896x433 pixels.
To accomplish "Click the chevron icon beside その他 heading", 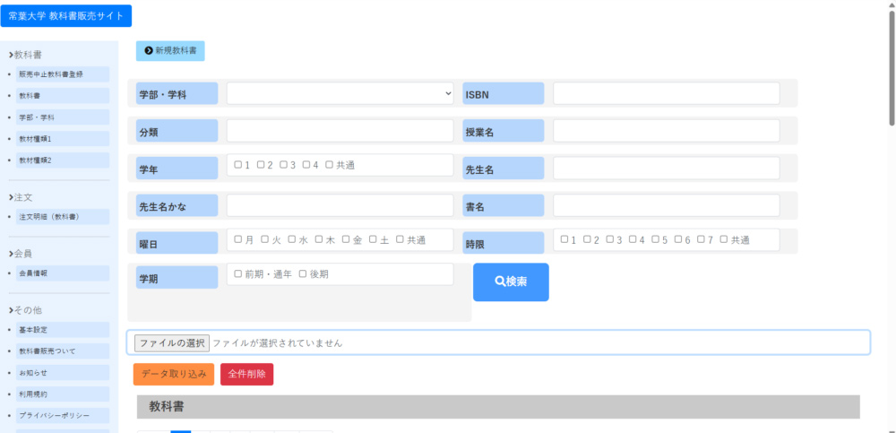I will tap(11, 310).
